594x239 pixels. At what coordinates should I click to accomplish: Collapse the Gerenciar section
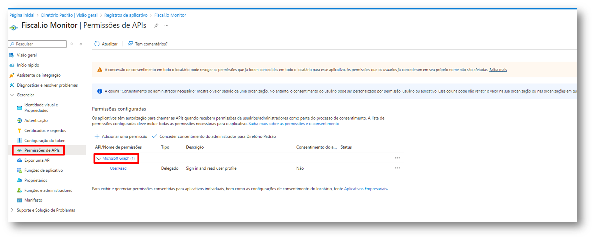tap(12, 95)
